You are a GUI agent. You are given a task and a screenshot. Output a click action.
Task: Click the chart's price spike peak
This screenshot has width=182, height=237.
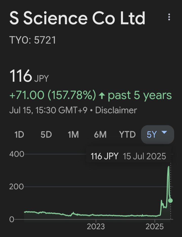(x=169, y=167)
